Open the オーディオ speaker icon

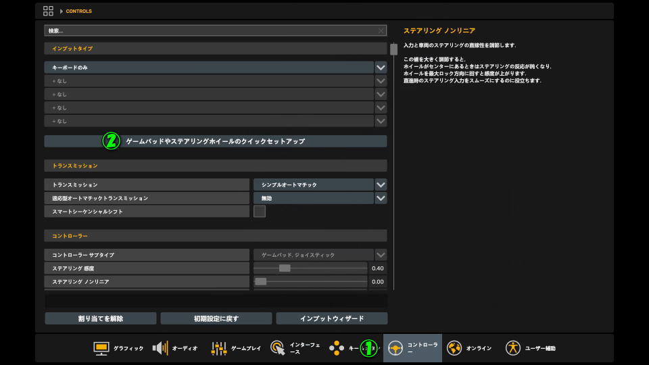[x=160, y=348]
